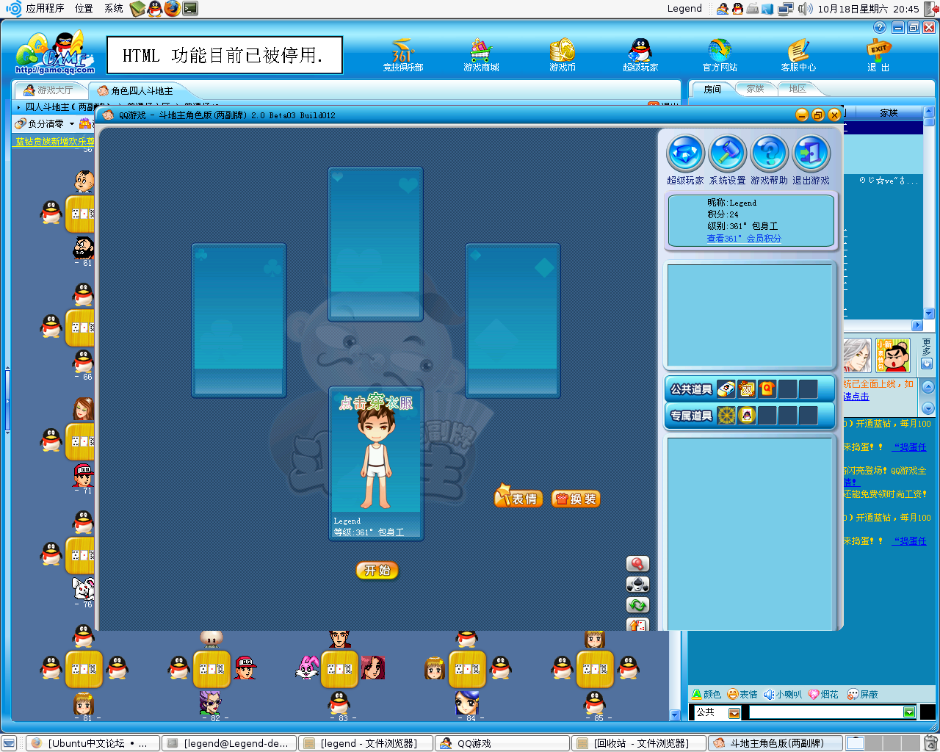Click the 换装 dress-up button
The width and height of the screenshot is (940, 752).
point(576,499)
